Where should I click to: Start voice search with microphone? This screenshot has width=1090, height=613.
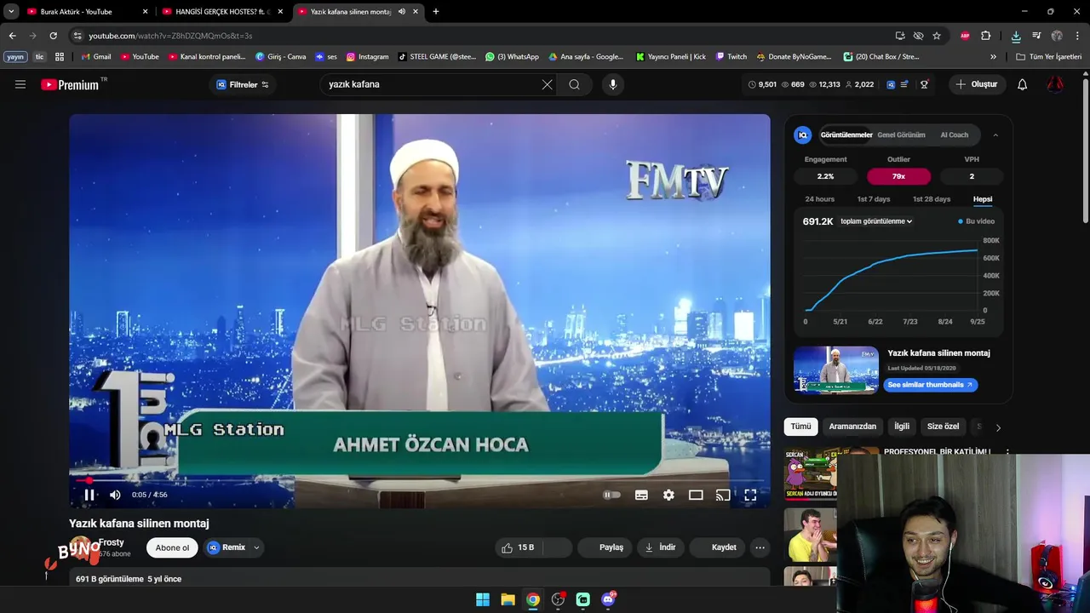tap(612, 84)
